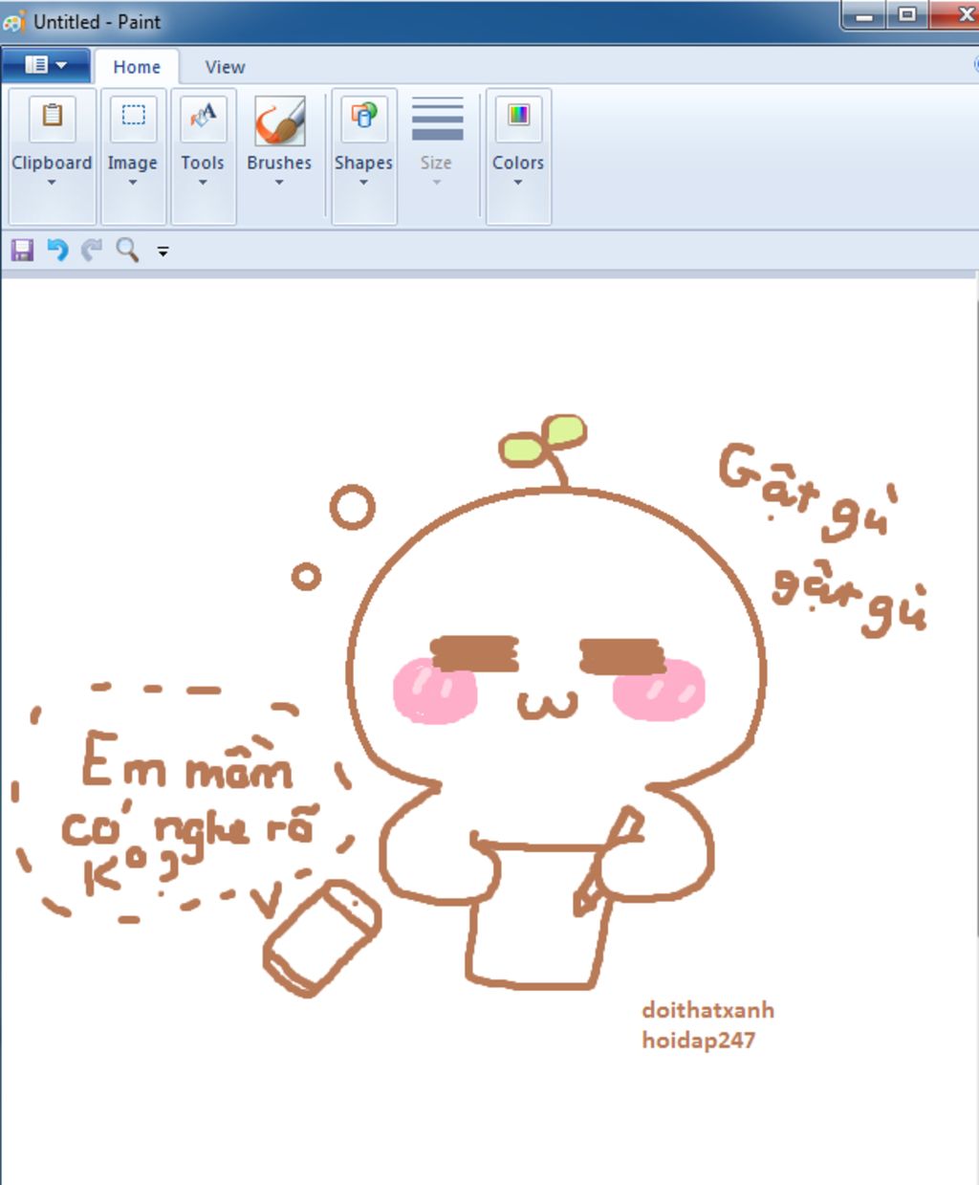
Task: Click the magnifier icon in quick access toolbar
Action: pyautogui.click(x=127, y=251)
